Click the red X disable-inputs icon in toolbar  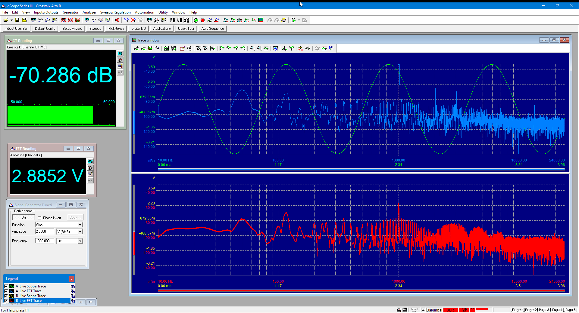(117, 20)
